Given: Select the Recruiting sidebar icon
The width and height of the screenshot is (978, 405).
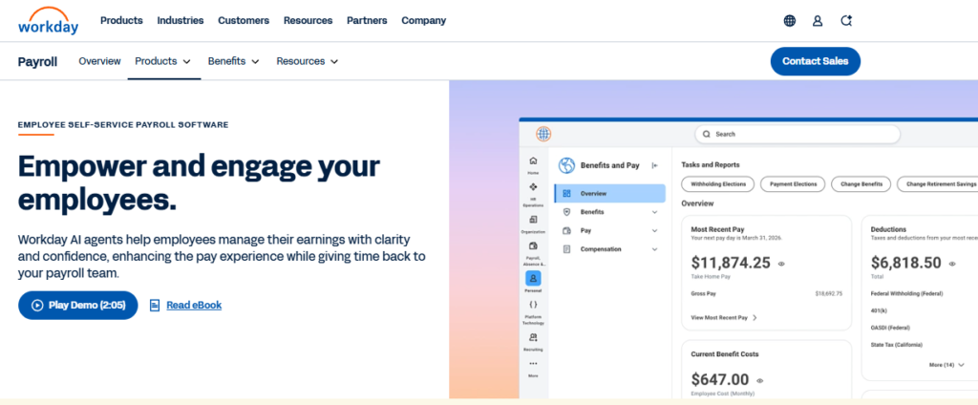Looking at the screenshot, I should pos(533,337).
